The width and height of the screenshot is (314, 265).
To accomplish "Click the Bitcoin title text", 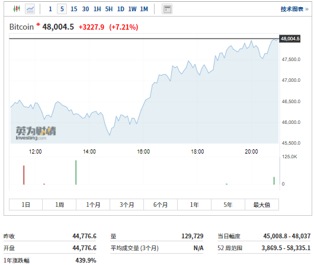I will pyautogui.click(x=22, y=27).
